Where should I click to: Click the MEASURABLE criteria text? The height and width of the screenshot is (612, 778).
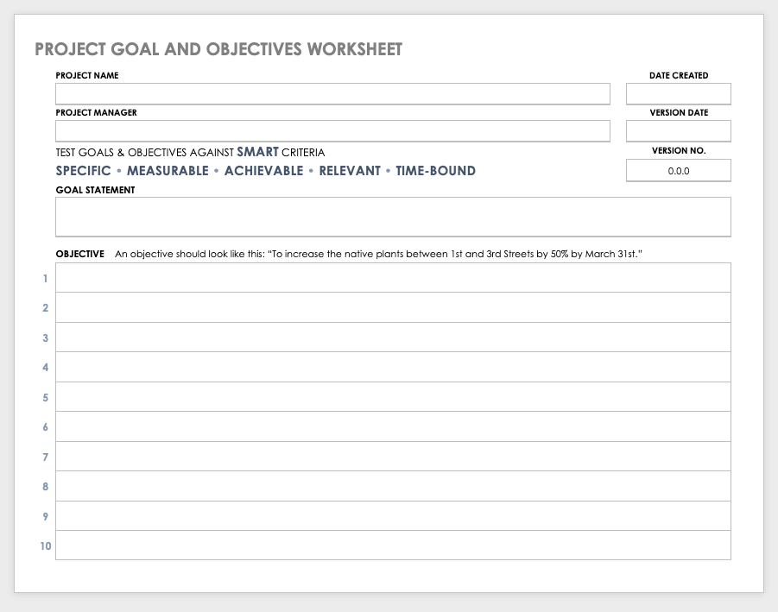click(x=168, y=171)
